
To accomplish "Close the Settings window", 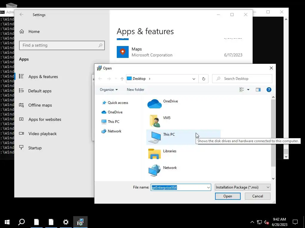I will click(x=246, y=15).
